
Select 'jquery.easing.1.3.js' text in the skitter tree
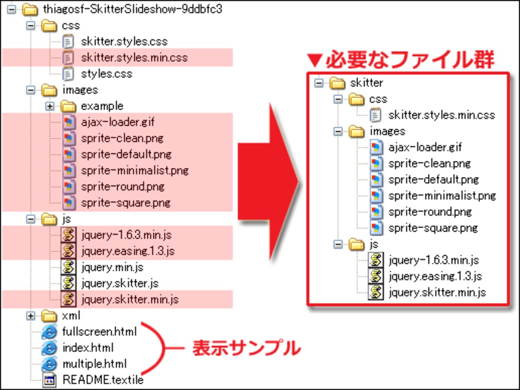point(435,276)
